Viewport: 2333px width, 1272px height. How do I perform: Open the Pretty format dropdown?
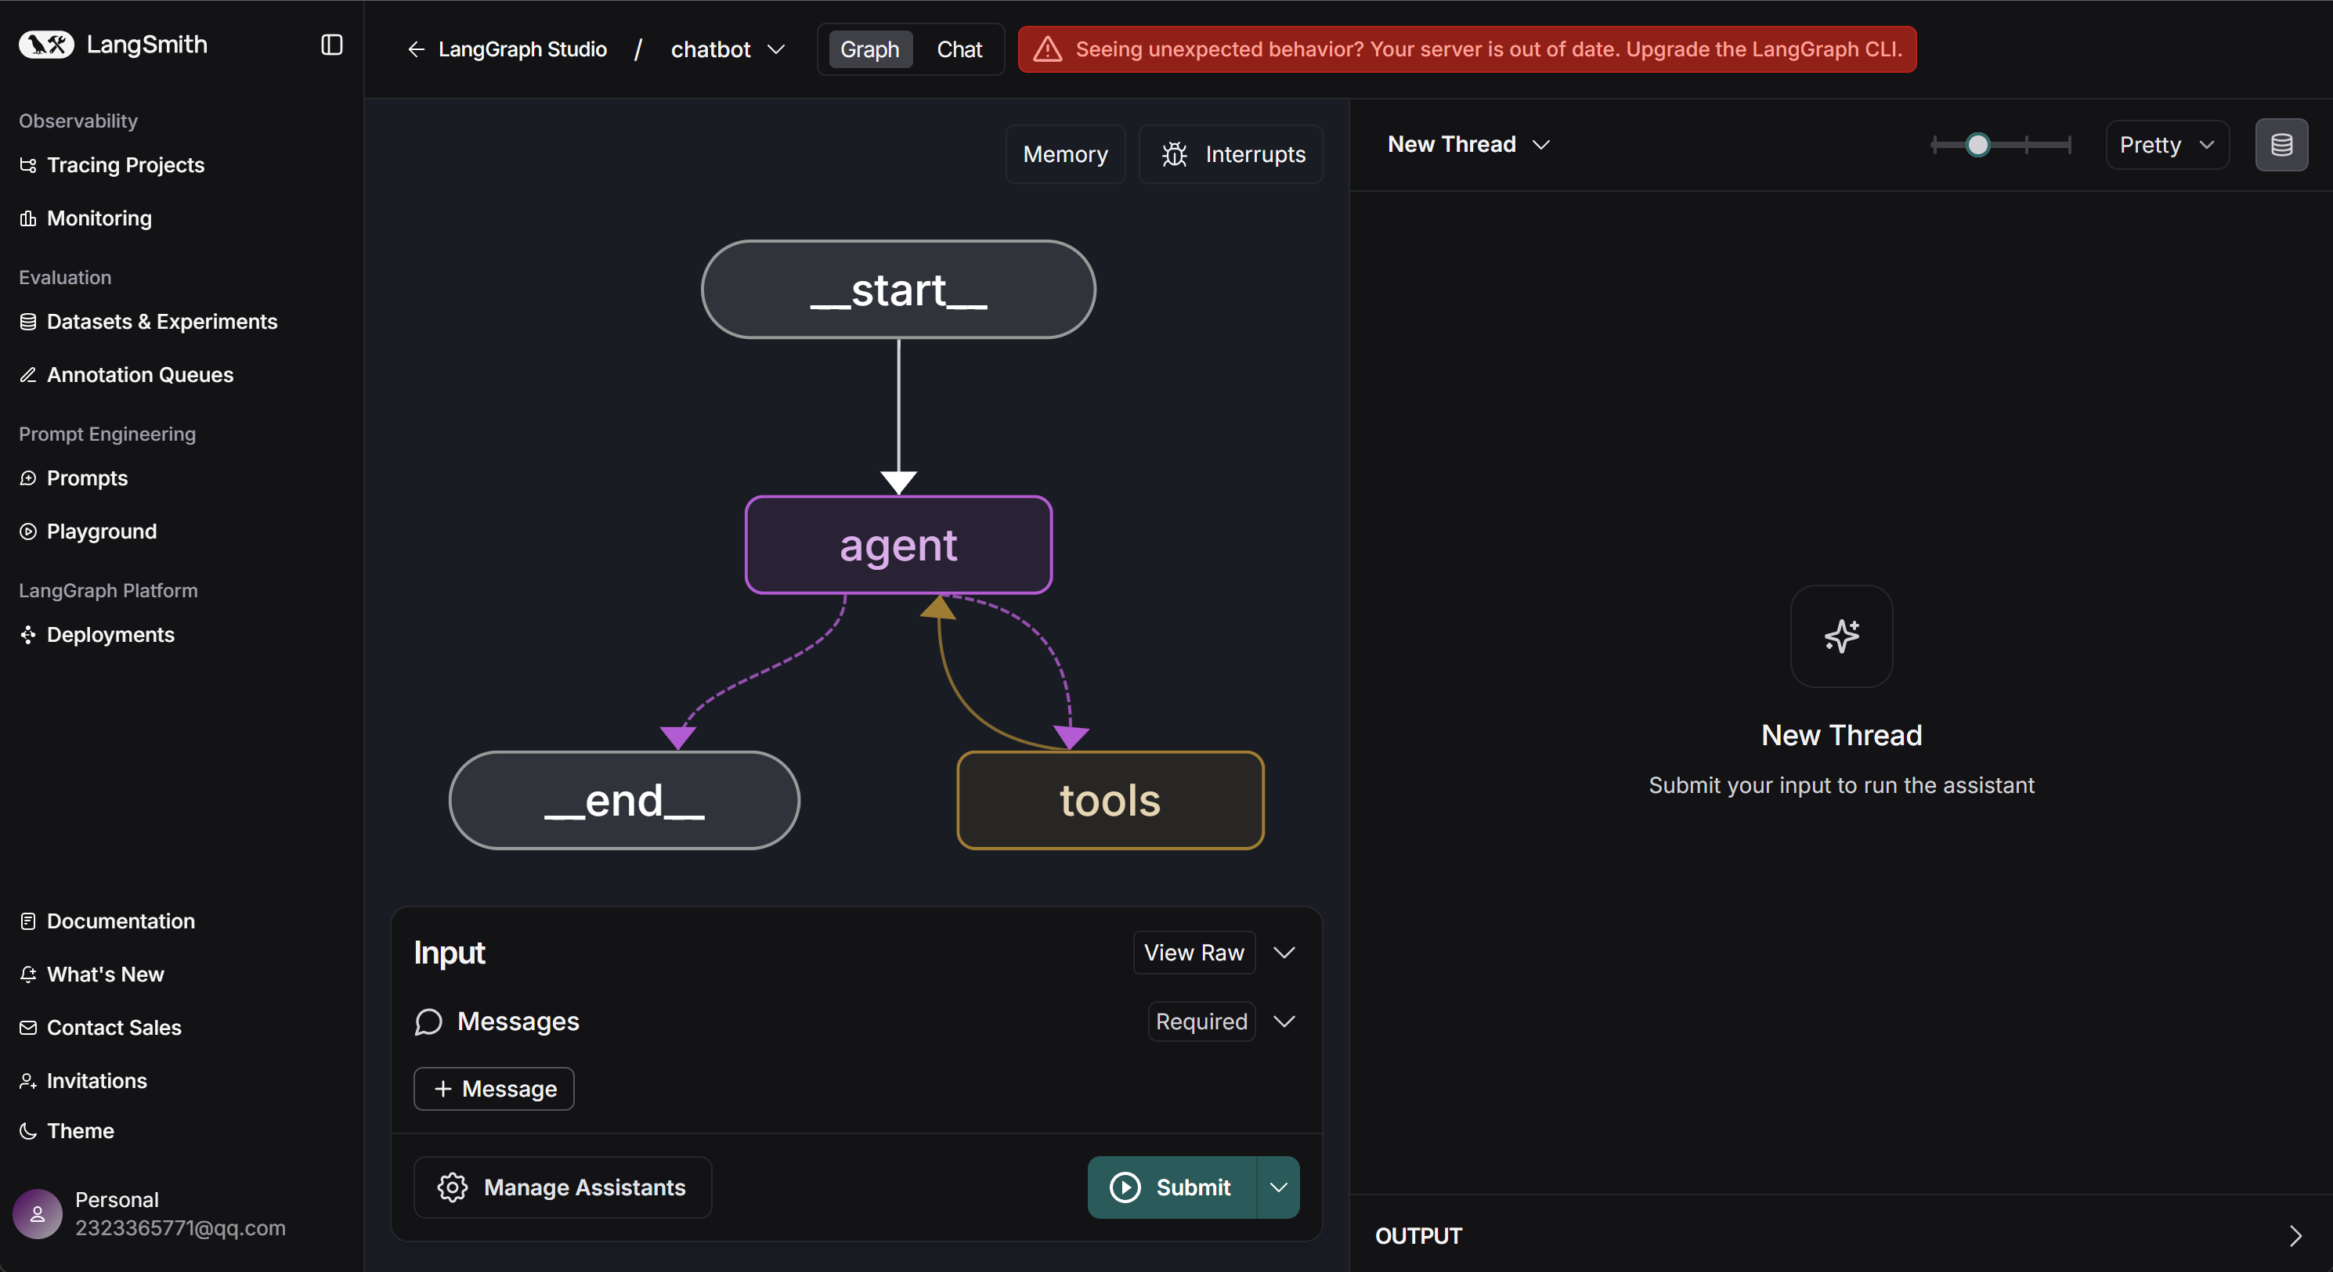coord(2166,145)
